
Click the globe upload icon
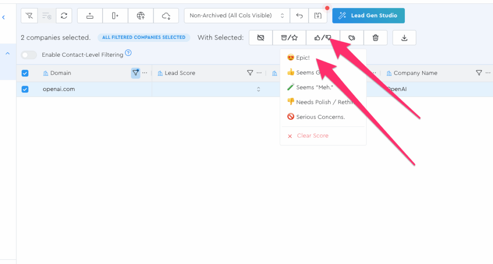(x=141, y=16)
